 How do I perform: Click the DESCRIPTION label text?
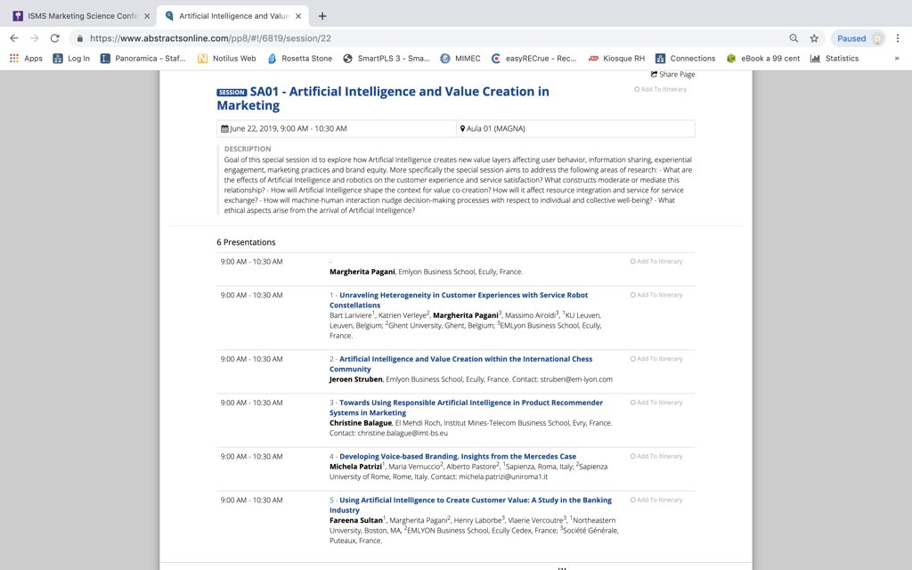pyautogui.click(x=248, y=149)
